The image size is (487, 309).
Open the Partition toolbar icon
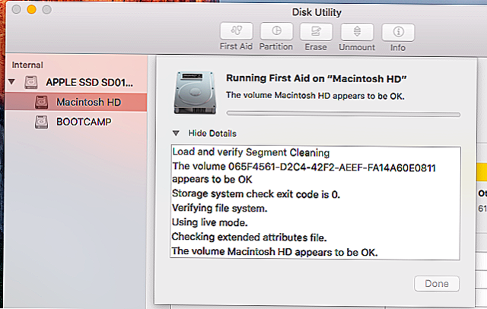[x=276, y=31]
